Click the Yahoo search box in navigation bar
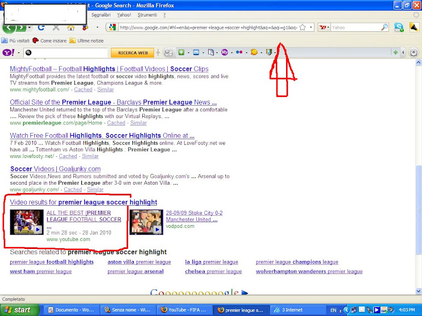 coord(356,27)
